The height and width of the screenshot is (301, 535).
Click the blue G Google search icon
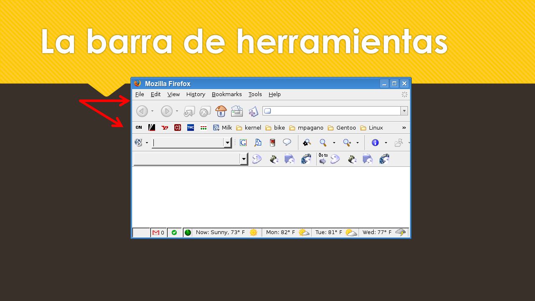[243, 143]
